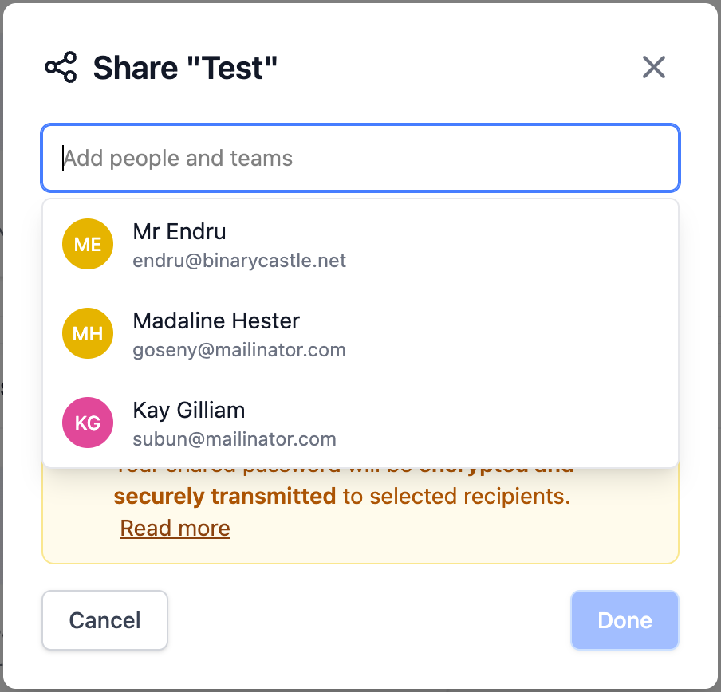Click the Done button

click(624, 620)
